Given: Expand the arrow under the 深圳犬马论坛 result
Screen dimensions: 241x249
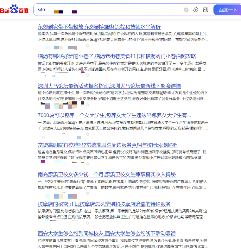Looking at the screenshot, I should coord(87,104).
